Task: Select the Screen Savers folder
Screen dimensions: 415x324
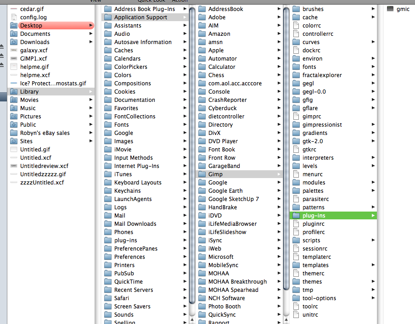Action: (146, 307)
